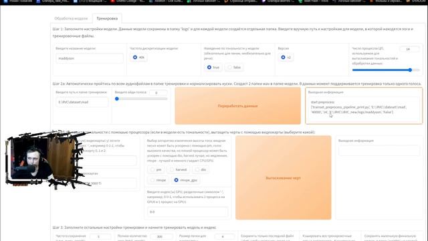Select the v2 version radio button
Image resolution: width=428 pixels, height=241 pixels.
(x=286, y=58)
